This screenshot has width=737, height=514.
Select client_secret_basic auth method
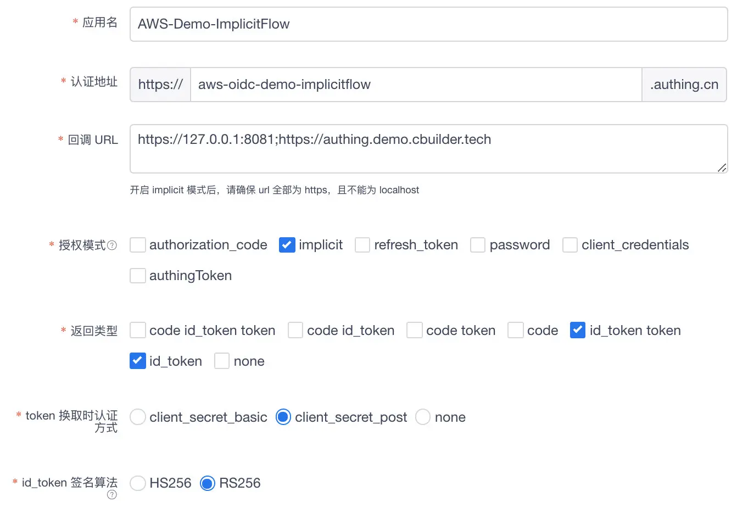point(138,417)
